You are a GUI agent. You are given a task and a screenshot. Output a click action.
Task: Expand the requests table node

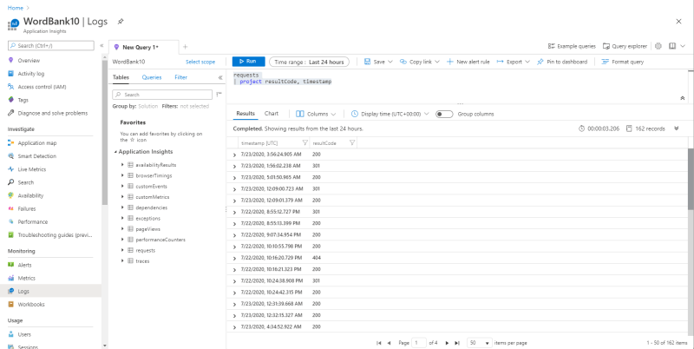pyautogui.click(x=122, y=250)
